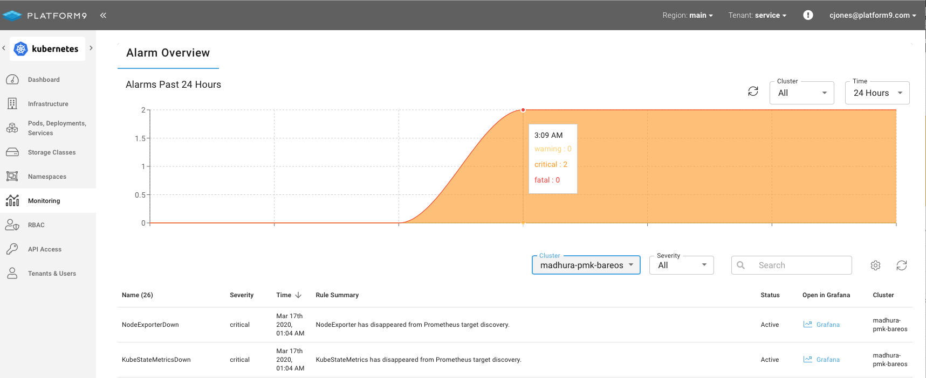Image resolution: width=926 pixels, height=378 pixels.
Task: Open the Severity filter dropdown
Action: pos(682,265)
